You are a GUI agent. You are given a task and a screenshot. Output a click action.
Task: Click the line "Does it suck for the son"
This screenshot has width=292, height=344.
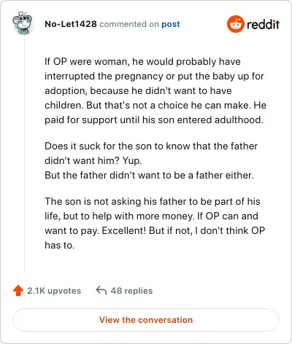pyautogui.click(x=151, y=146)
